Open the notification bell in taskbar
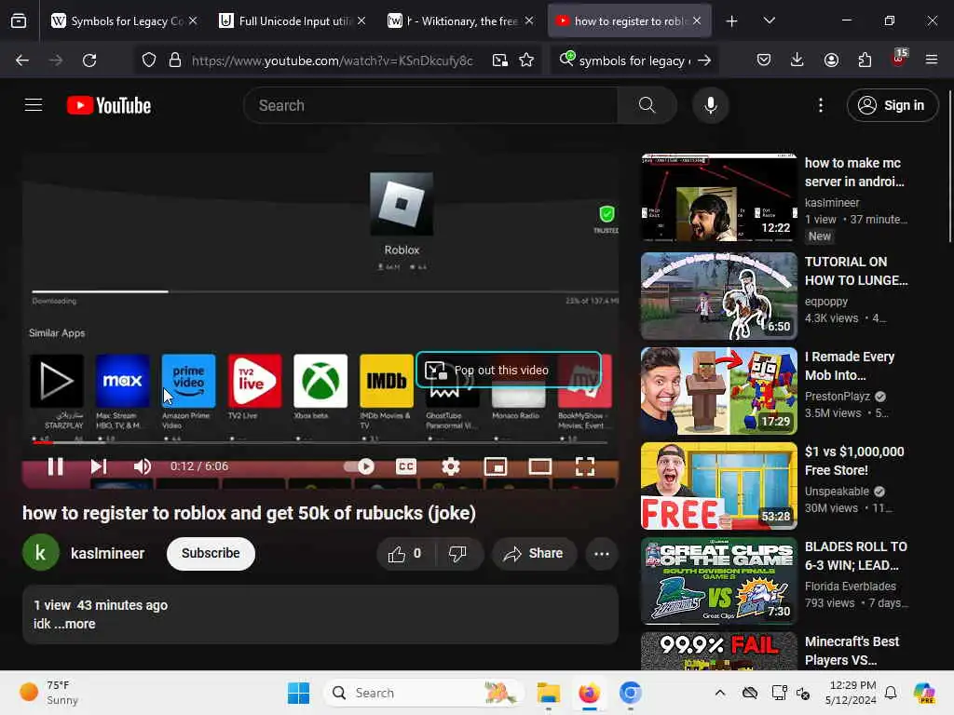 click(x=890, y=693)
